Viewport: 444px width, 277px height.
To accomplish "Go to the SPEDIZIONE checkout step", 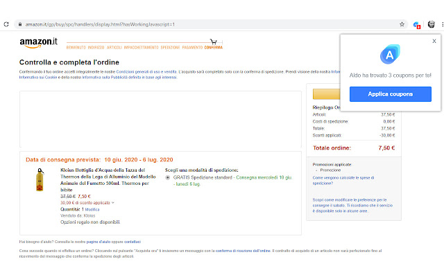I will (x=170, y=48).
